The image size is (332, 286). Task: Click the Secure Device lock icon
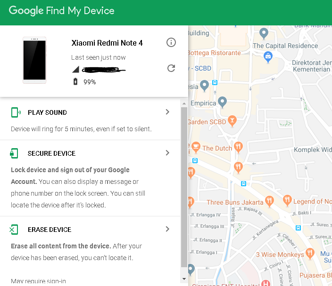click(x=14, y=153)
